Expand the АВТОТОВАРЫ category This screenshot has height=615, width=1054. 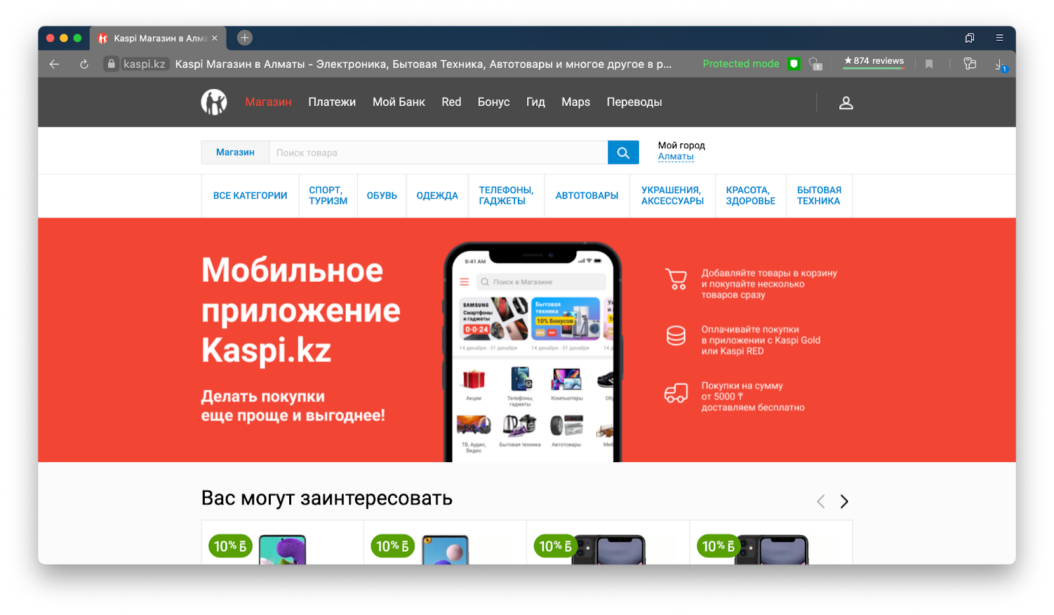[587, 196]
